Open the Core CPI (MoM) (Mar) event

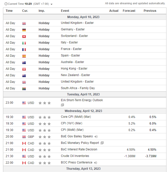pos(76,117)
